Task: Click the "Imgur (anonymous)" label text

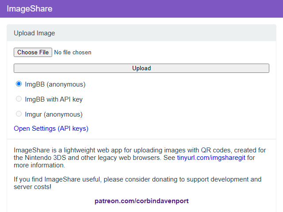Action: [54, 114]
